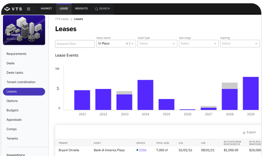This screenshot has width=262, height=156.
Task: Click the search magnifier icon
Action: point(96,9)
